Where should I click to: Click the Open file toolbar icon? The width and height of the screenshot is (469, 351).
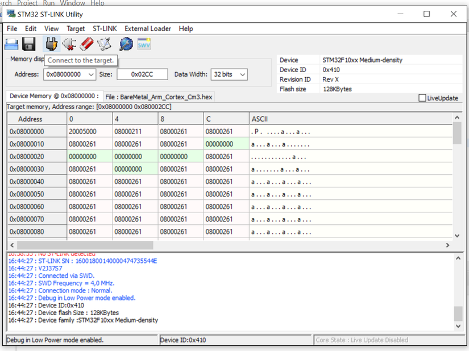(11, 44)
